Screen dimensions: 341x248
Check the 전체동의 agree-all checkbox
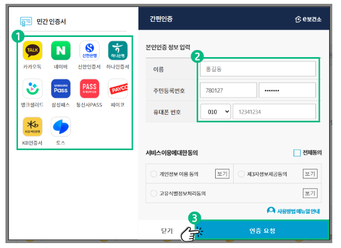[x=297, y=153]
